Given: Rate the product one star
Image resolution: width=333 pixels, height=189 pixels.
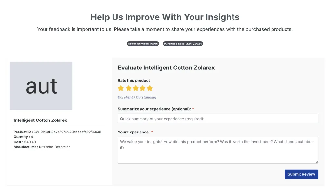Looking at the screenshot, I should click(x=121, y=88).
